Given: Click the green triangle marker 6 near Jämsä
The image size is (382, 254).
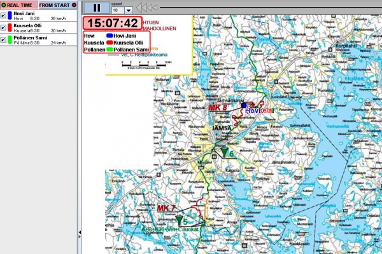Looking at the screenshot, I should pos(223,150).
